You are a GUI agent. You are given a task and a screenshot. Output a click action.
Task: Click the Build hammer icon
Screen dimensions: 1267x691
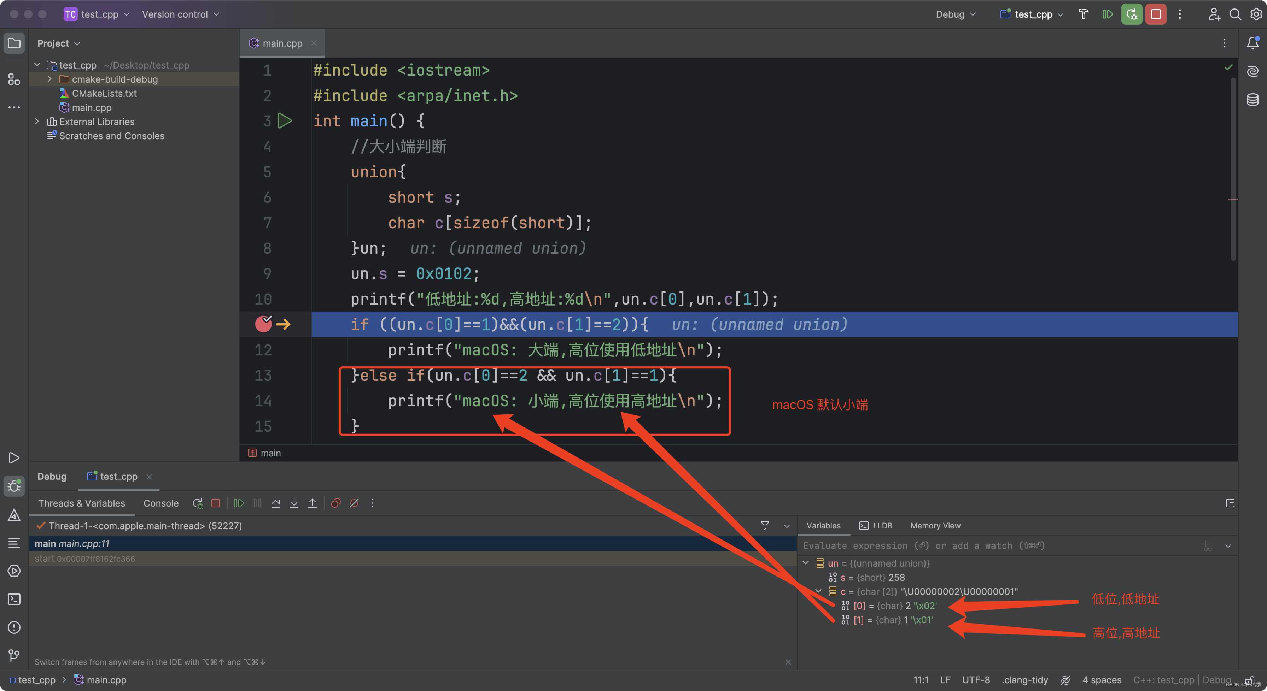(1084, 14)
